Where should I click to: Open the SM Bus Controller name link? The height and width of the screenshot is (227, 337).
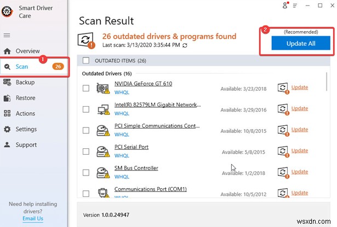pyautogui.click(x=136, y=168)
